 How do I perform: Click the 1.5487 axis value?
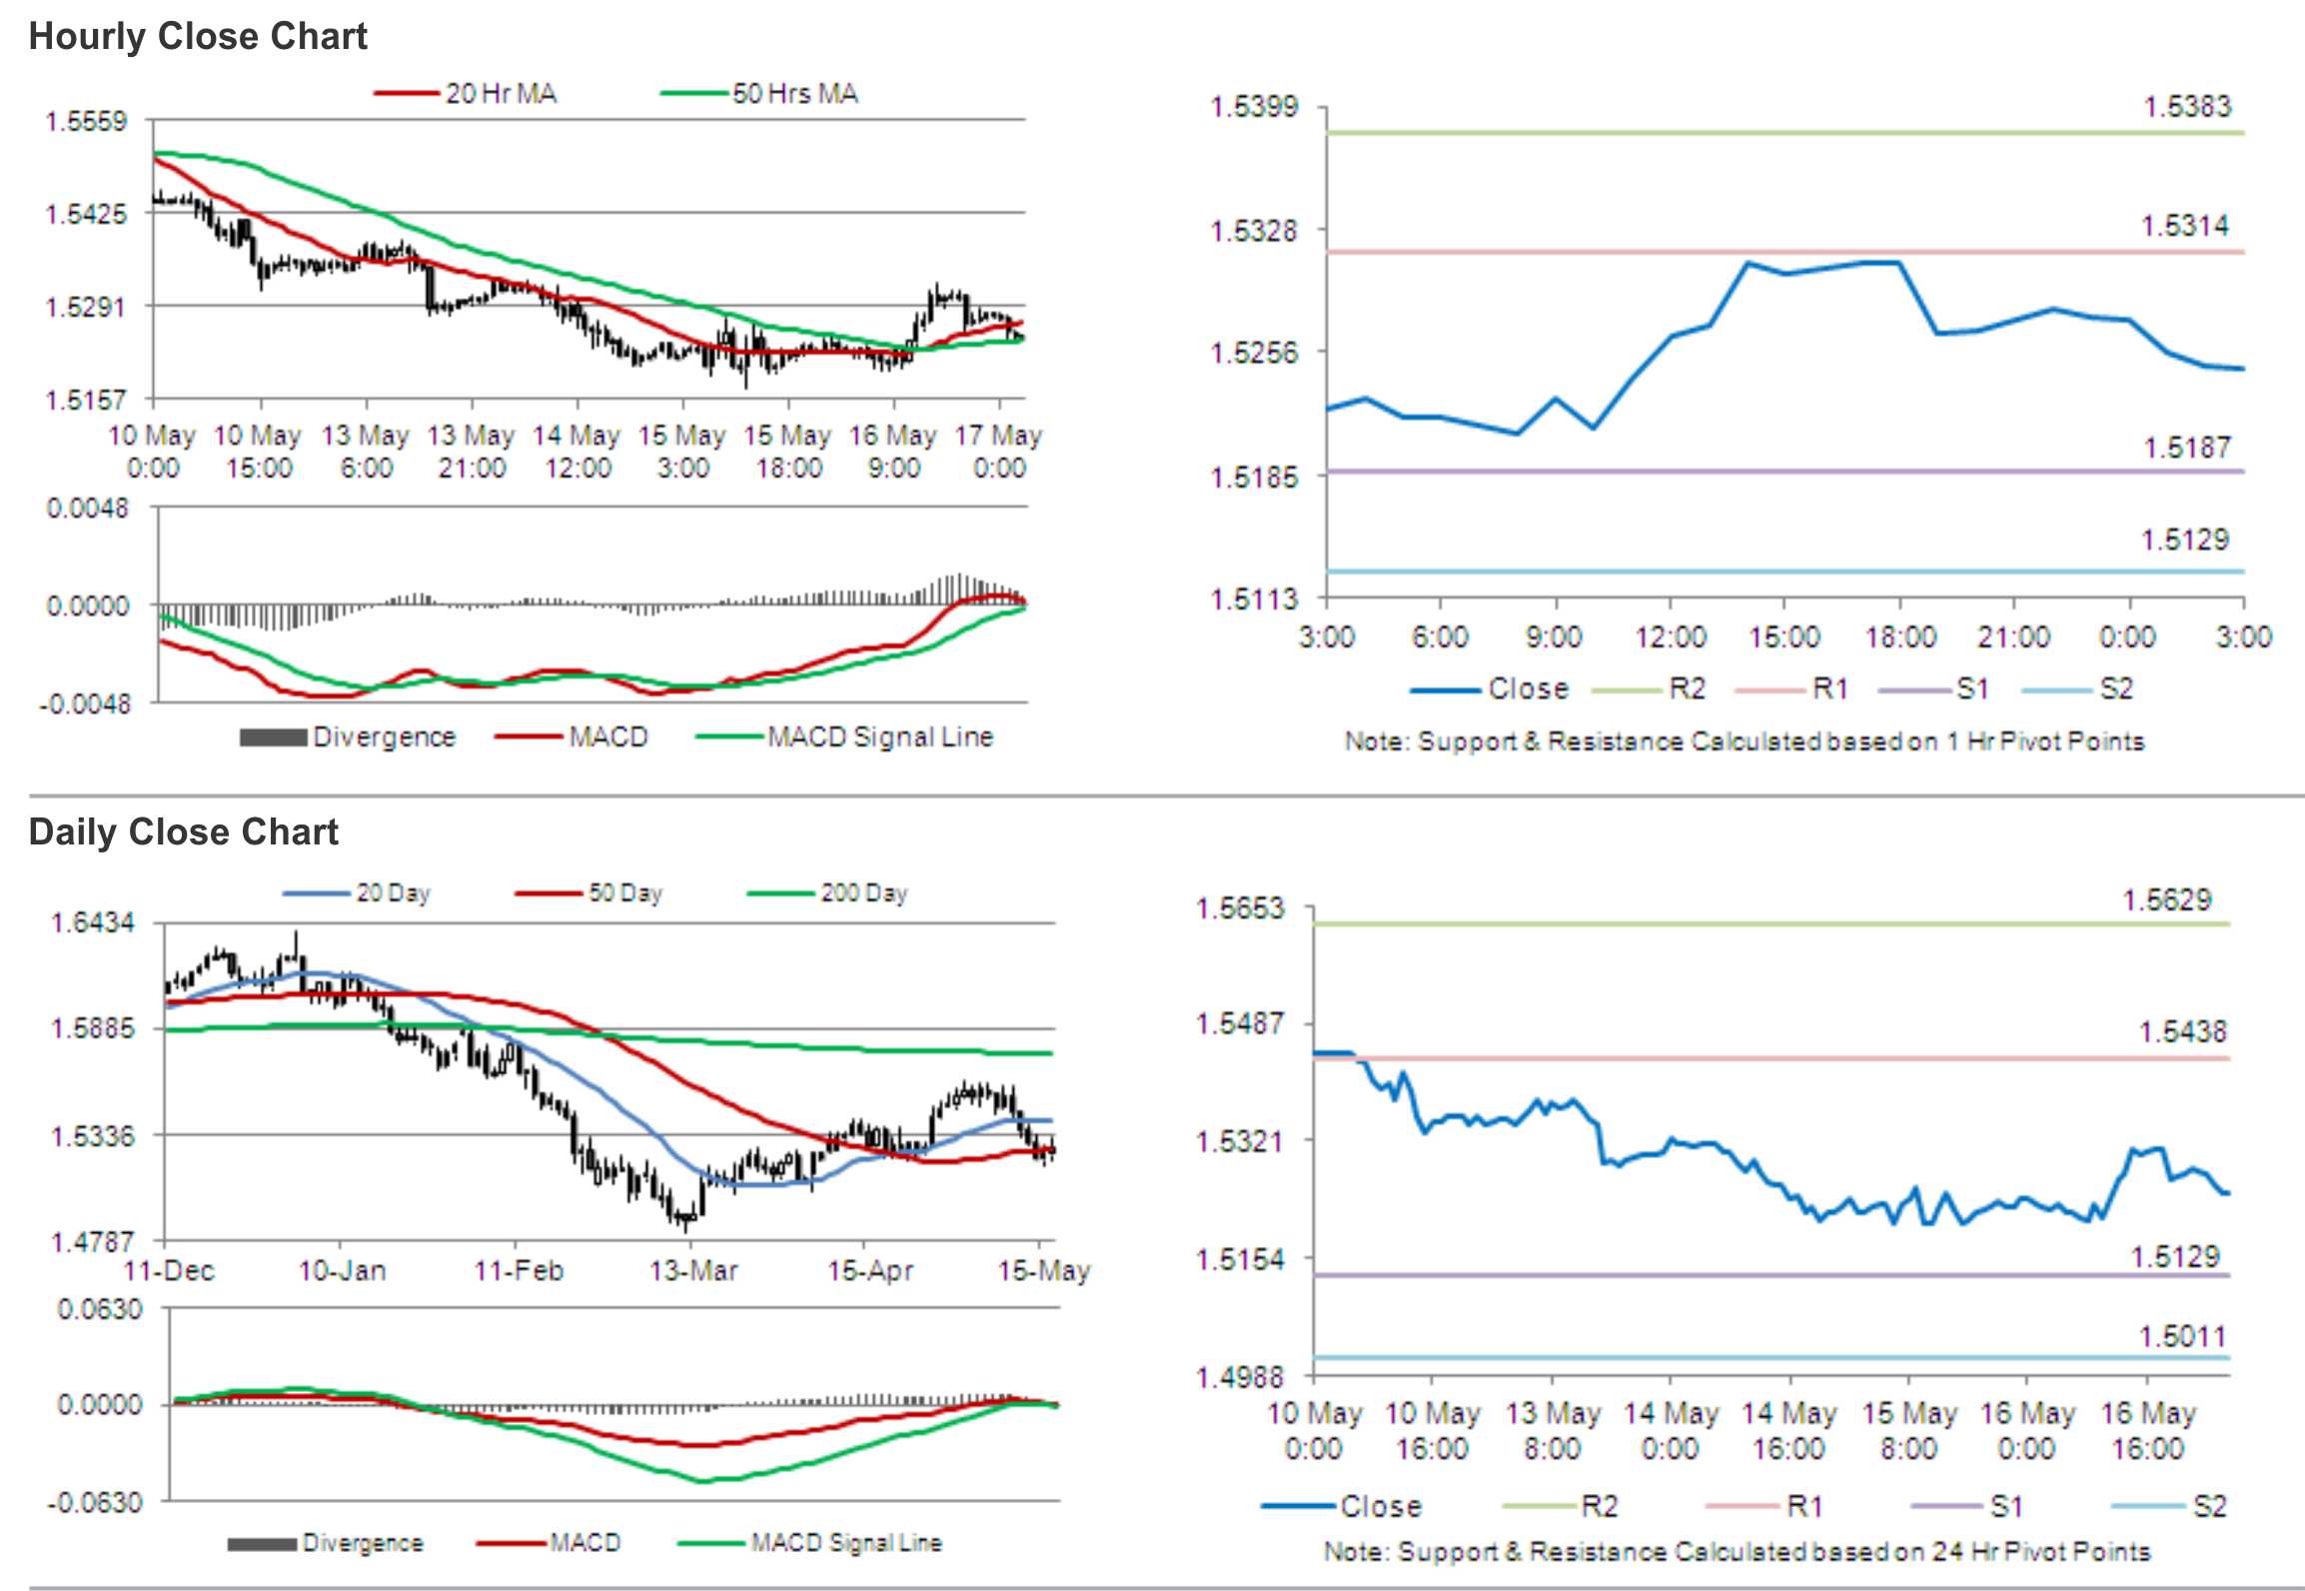pos(1240,1024)
